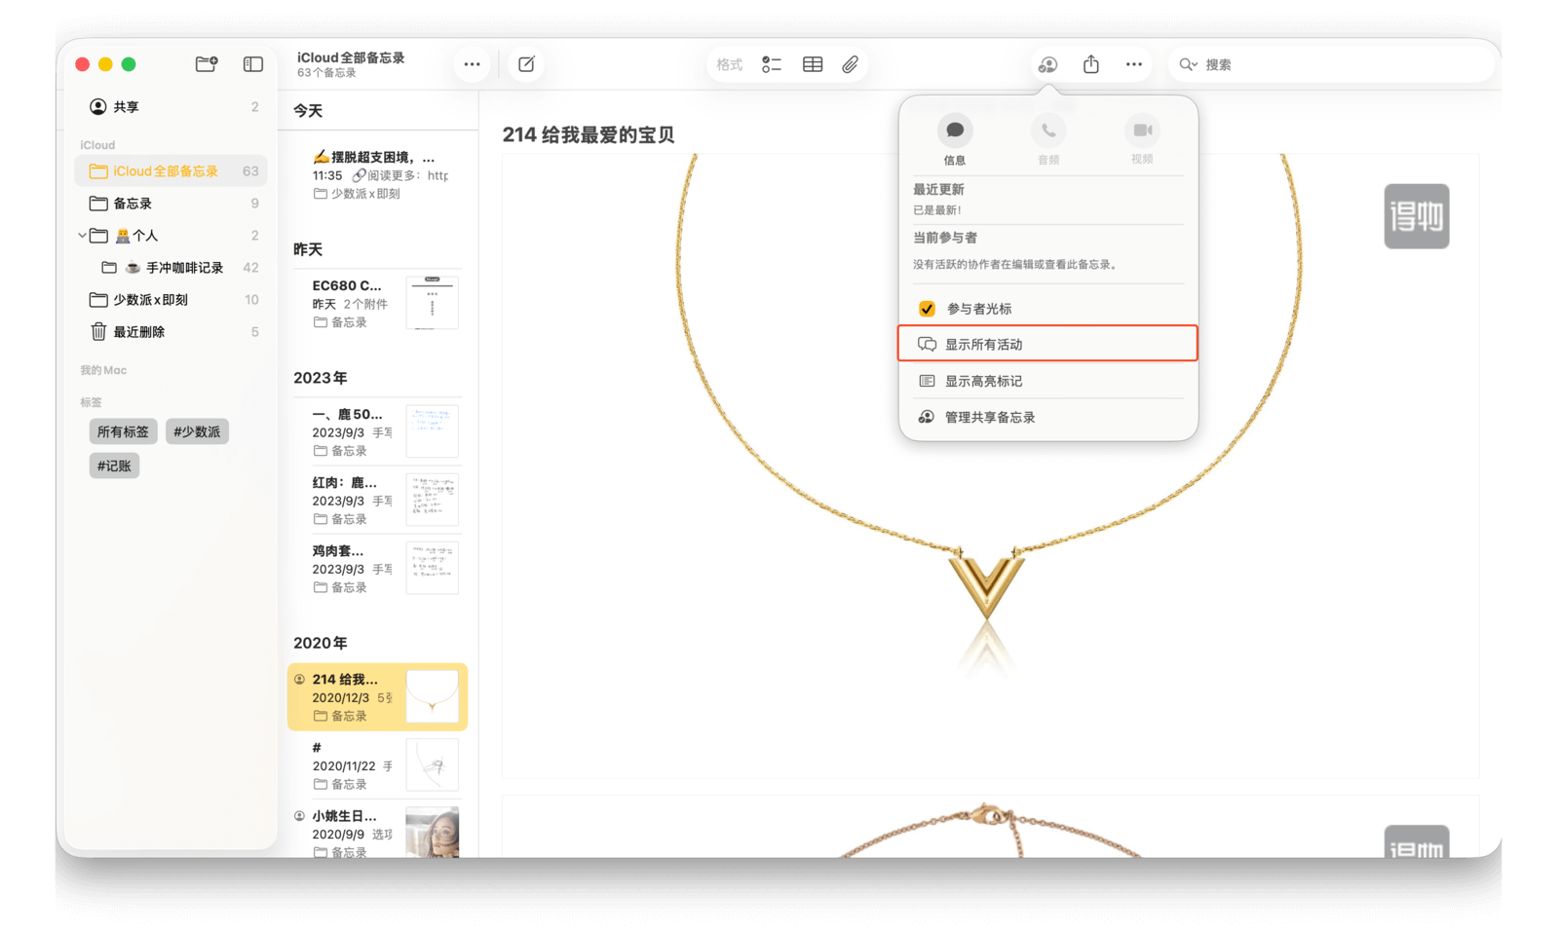
Task: Open the EC680 C... note
Action: pos(378,303)
